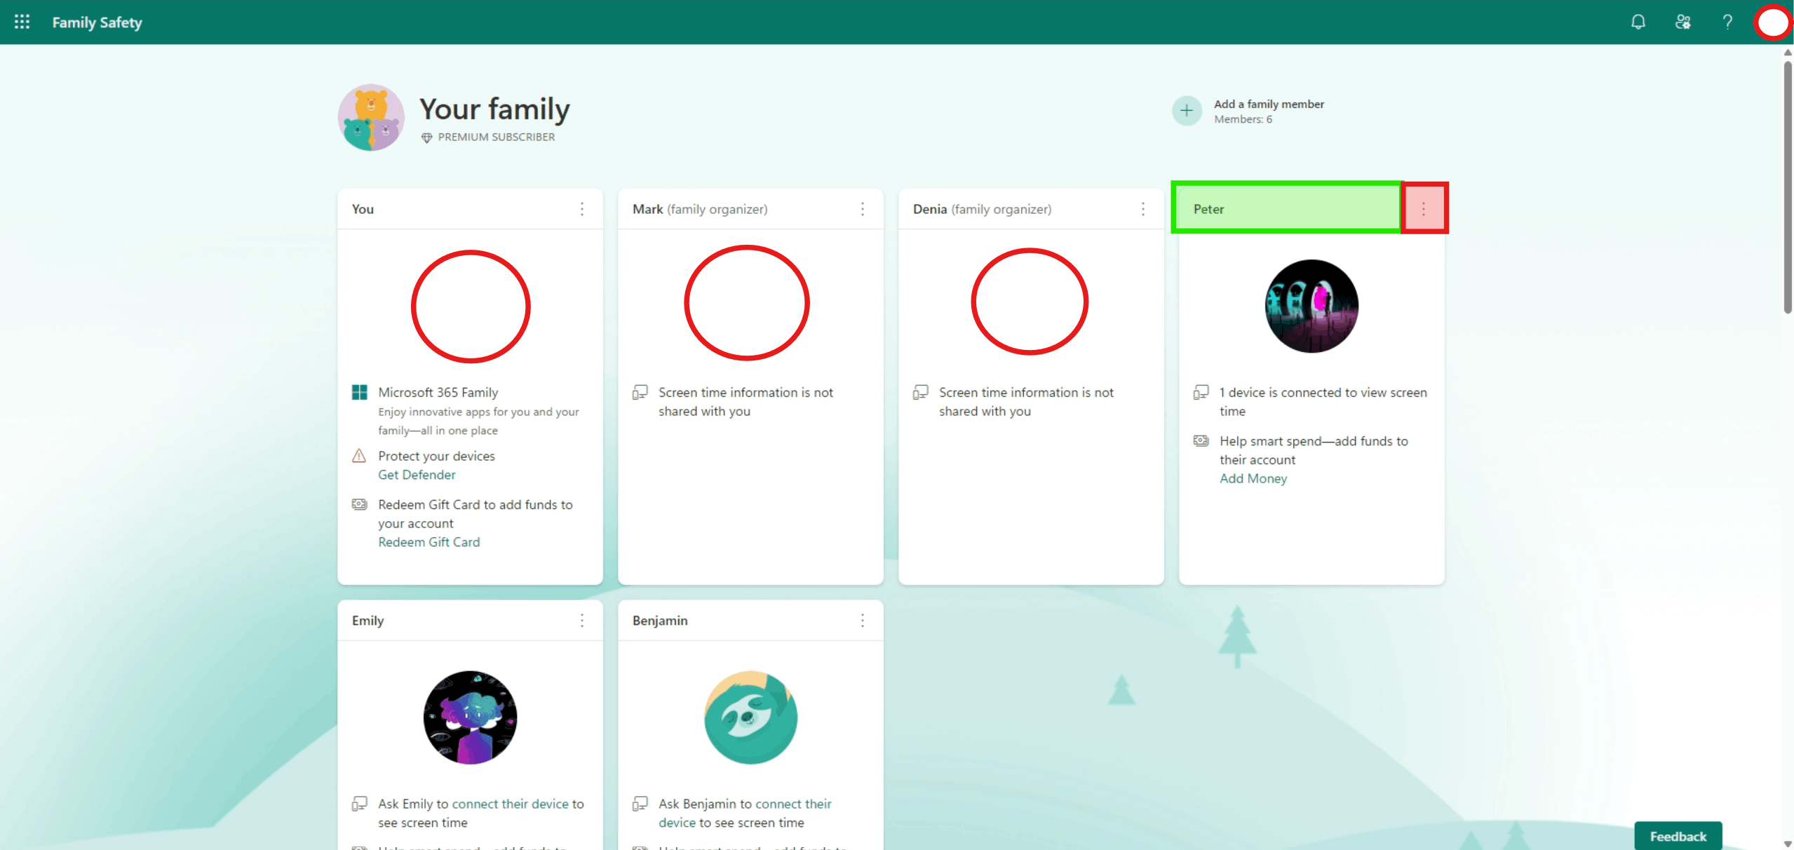Click the family bears group avatar
1794x850 pixels.
tap(371, 117)
